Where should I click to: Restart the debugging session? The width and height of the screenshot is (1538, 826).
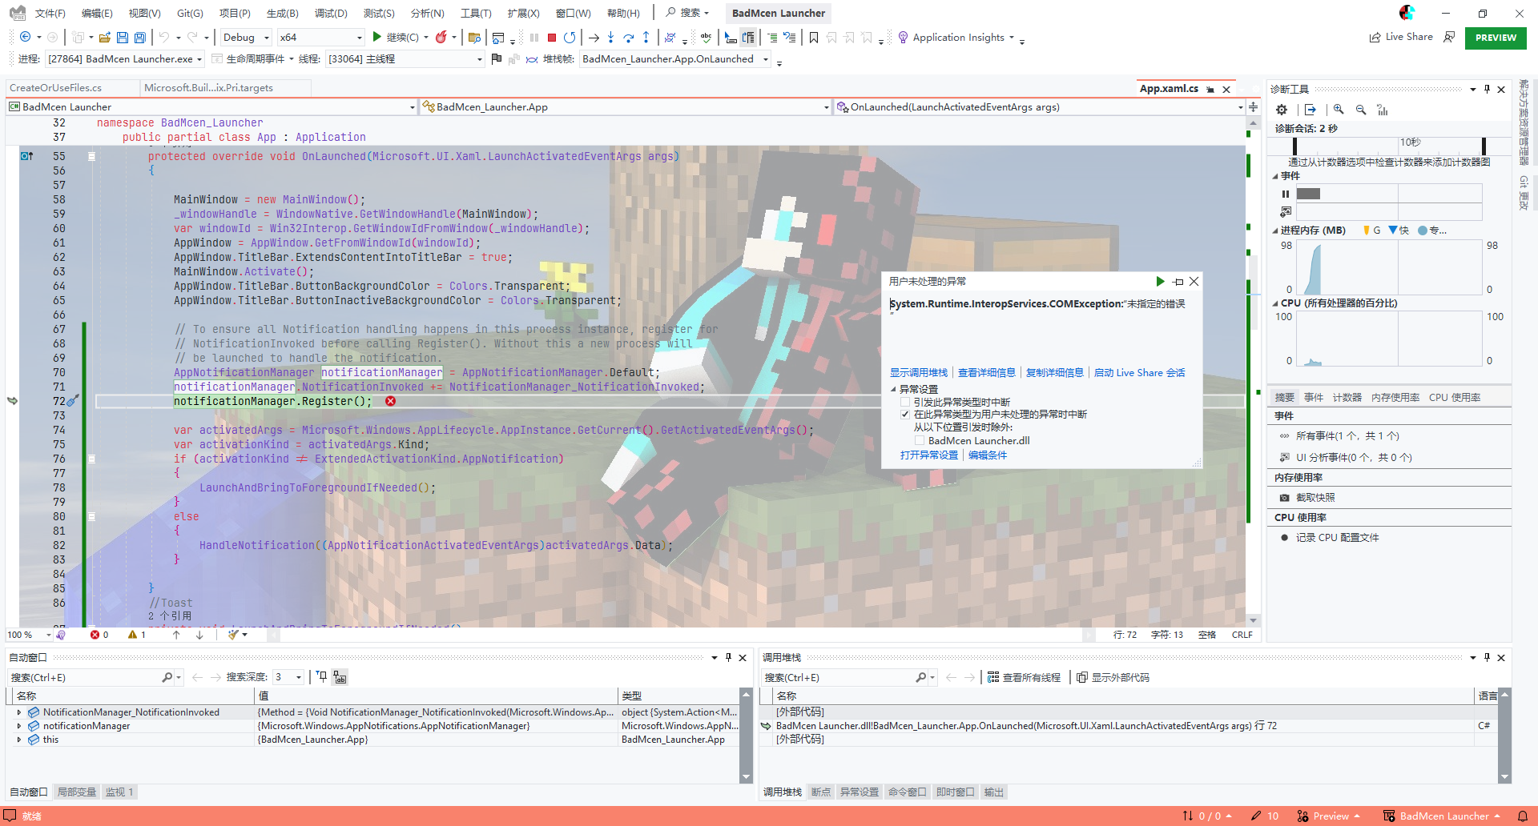[570, 37]
